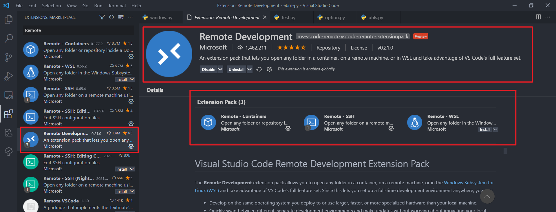
Task: Open Source Control view in activity bar
Action: 9,57
